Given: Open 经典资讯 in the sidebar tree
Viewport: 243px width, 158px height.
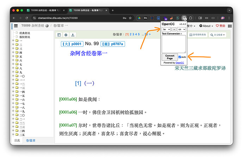Looking at the screenshot, I should [25, 33].
